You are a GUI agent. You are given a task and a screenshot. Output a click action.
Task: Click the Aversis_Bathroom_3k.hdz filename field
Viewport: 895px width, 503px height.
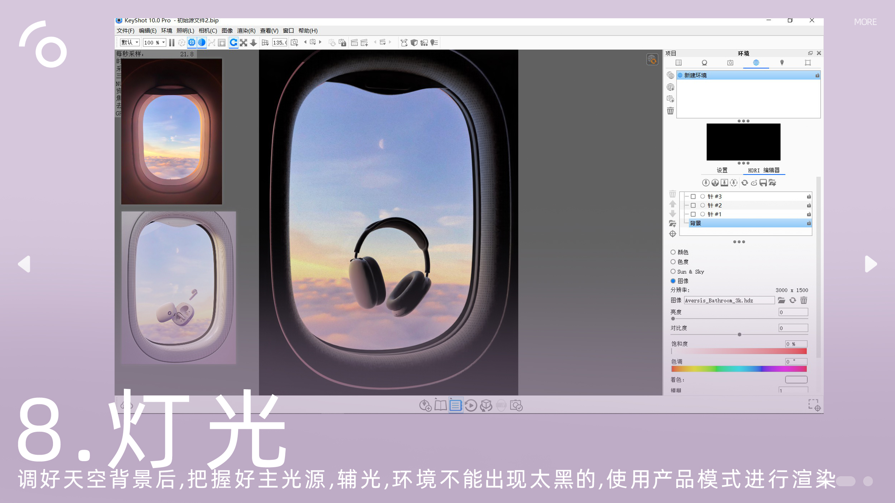pos(729,301)
